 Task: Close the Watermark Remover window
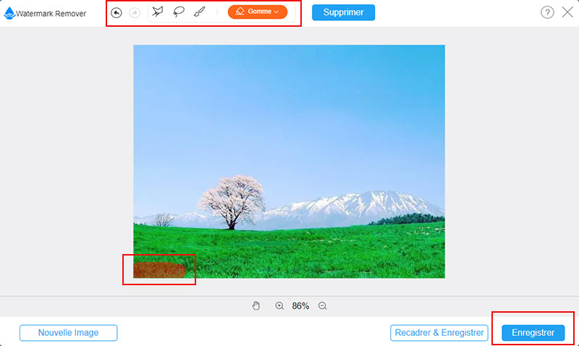coord(567,12)
